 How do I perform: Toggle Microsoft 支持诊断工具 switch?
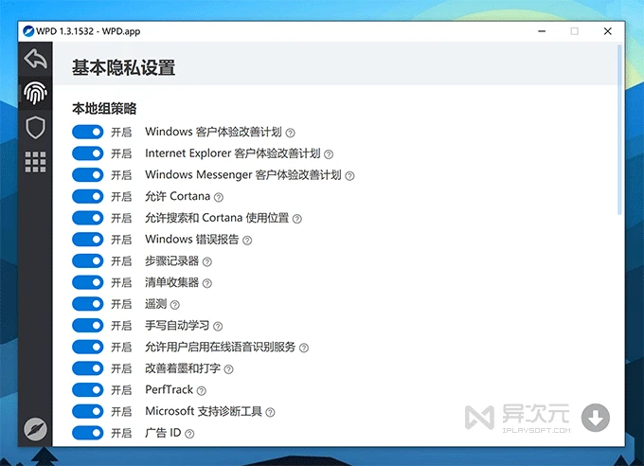87,411
